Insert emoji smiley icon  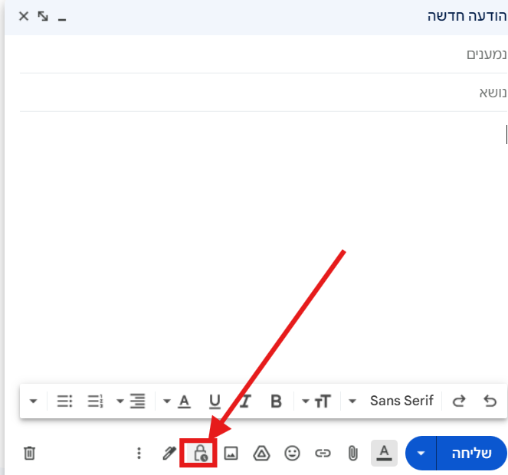(292, 453)
